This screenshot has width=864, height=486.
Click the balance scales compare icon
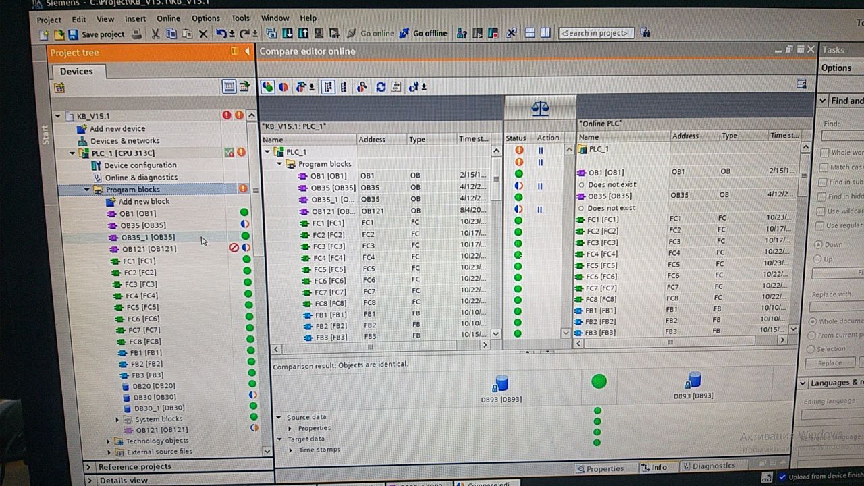[x=540, y=107]
